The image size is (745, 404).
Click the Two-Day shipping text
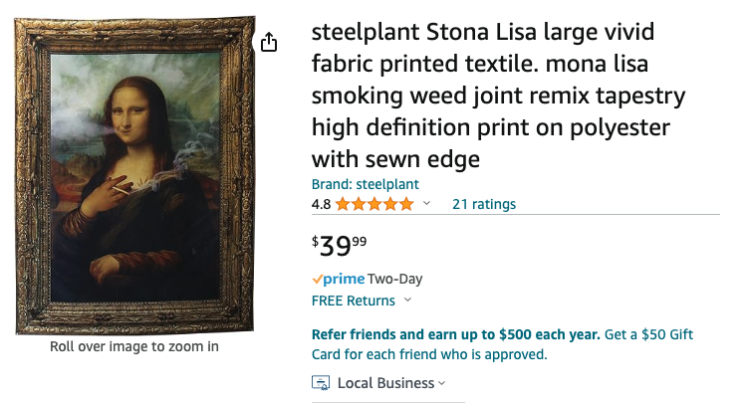pyautogui.click(x=394, y=279)
